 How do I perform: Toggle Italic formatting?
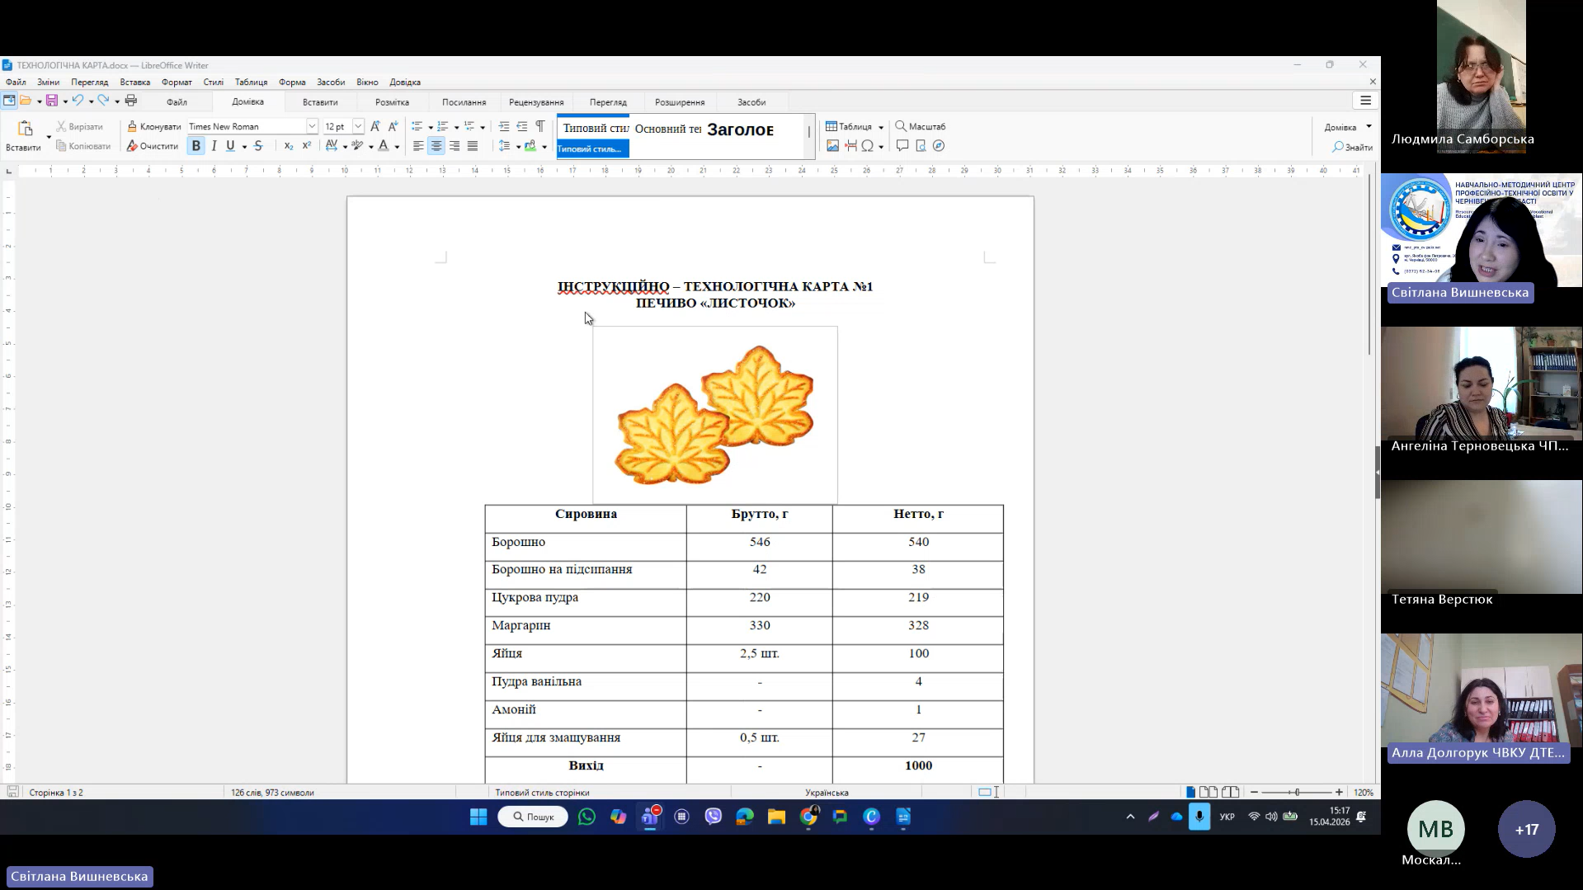214,146
